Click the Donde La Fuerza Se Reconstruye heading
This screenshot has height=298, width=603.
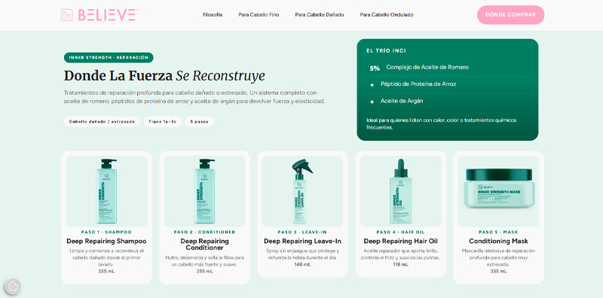[x=164, y=76]
